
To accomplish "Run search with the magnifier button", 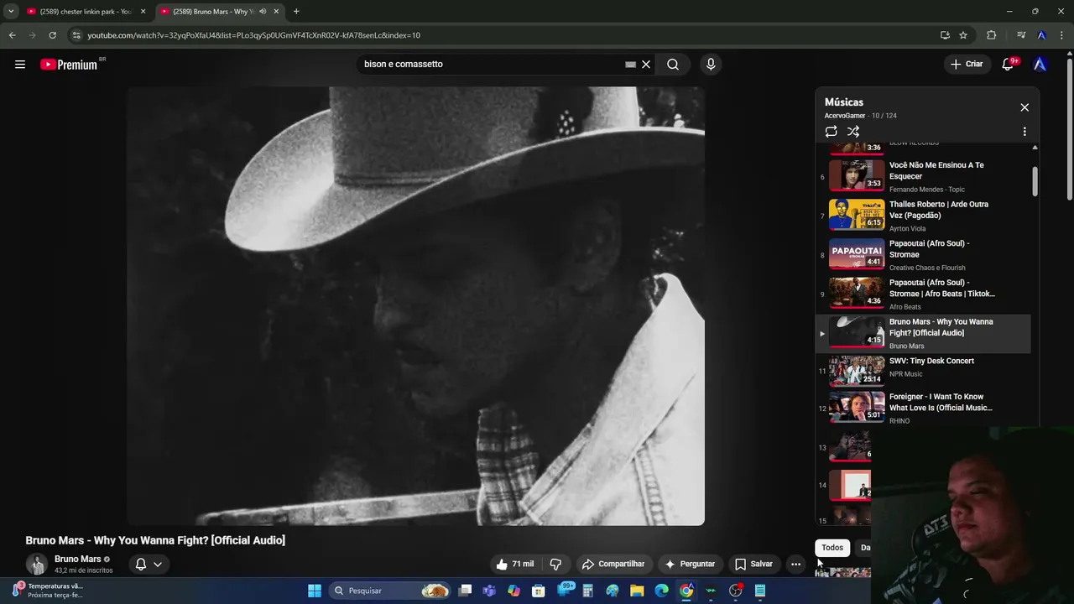I will click(x=673, y=65).
